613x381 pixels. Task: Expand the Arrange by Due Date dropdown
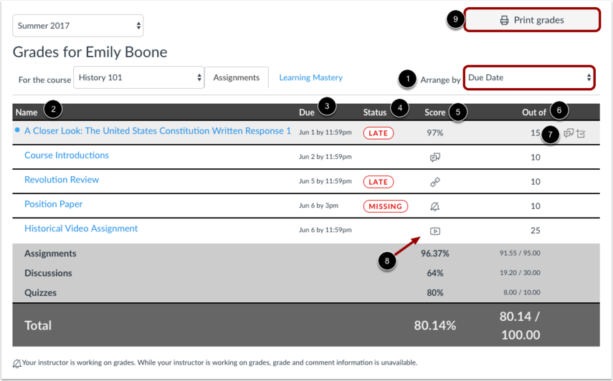click(528, 77)
